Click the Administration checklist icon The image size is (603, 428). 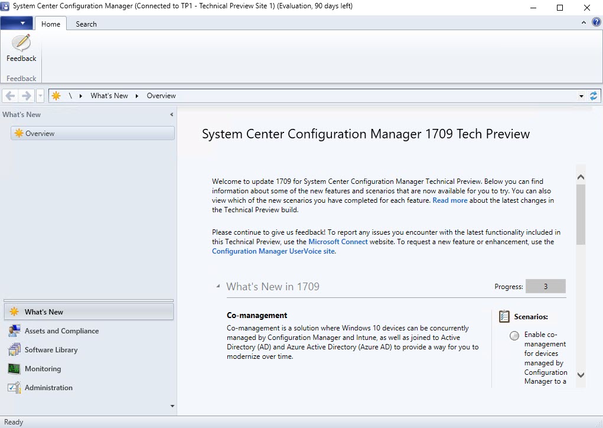coord(14,387)
